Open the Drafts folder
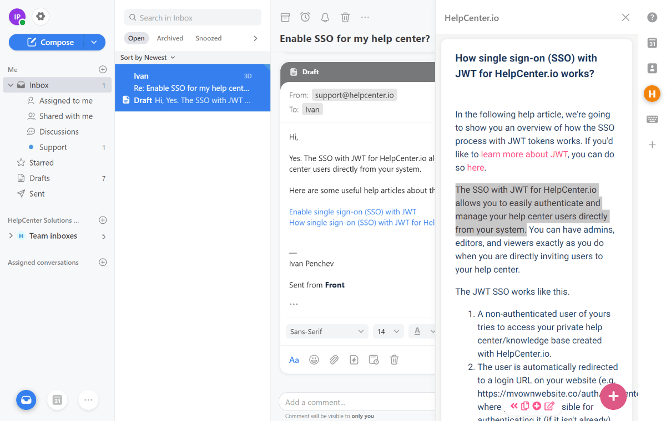Screen dimensions: 666x421 pos(39,178)
